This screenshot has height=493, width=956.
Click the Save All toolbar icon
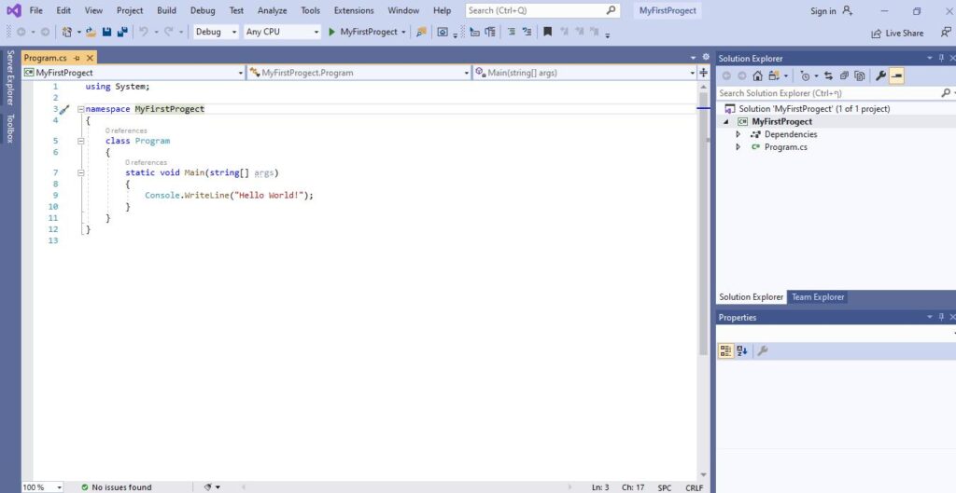coord(121,32)
